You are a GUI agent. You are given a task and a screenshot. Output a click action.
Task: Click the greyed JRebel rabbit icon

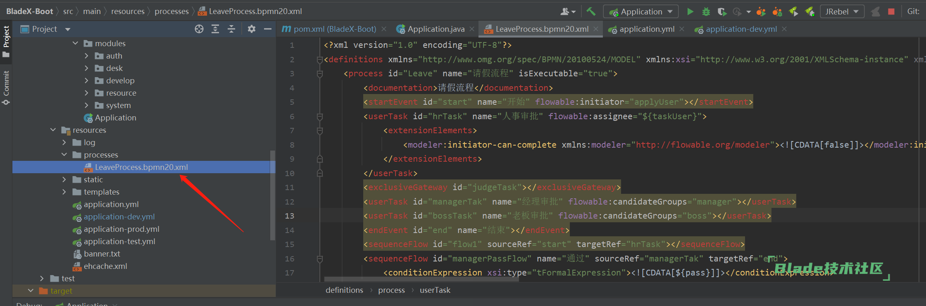pyautogui.click(x=875, y=12)
